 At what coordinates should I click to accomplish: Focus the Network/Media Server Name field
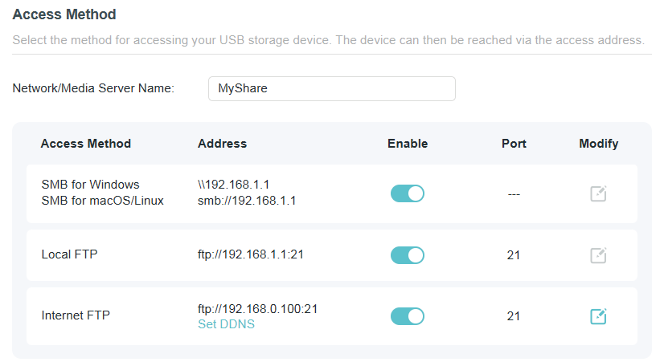pyautogui.click(x=331, y=88)
